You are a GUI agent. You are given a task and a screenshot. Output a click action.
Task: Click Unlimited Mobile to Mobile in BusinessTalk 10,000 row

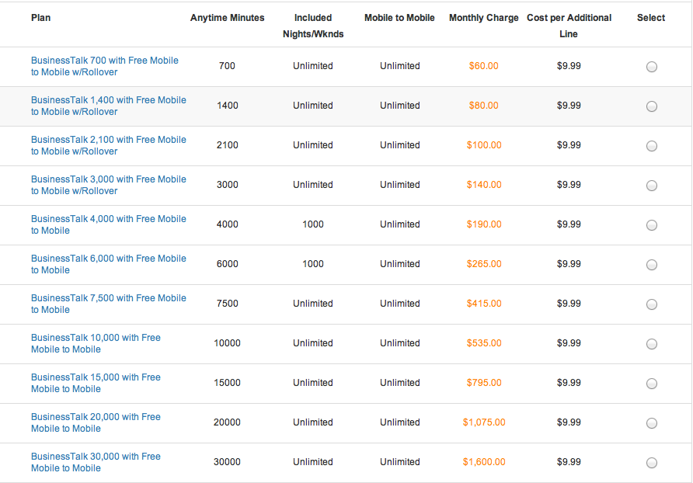click(x=400, y=343)
